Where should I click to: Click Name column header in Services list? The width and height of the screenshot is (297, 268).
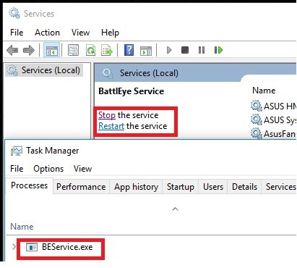(x=264, y=91)
